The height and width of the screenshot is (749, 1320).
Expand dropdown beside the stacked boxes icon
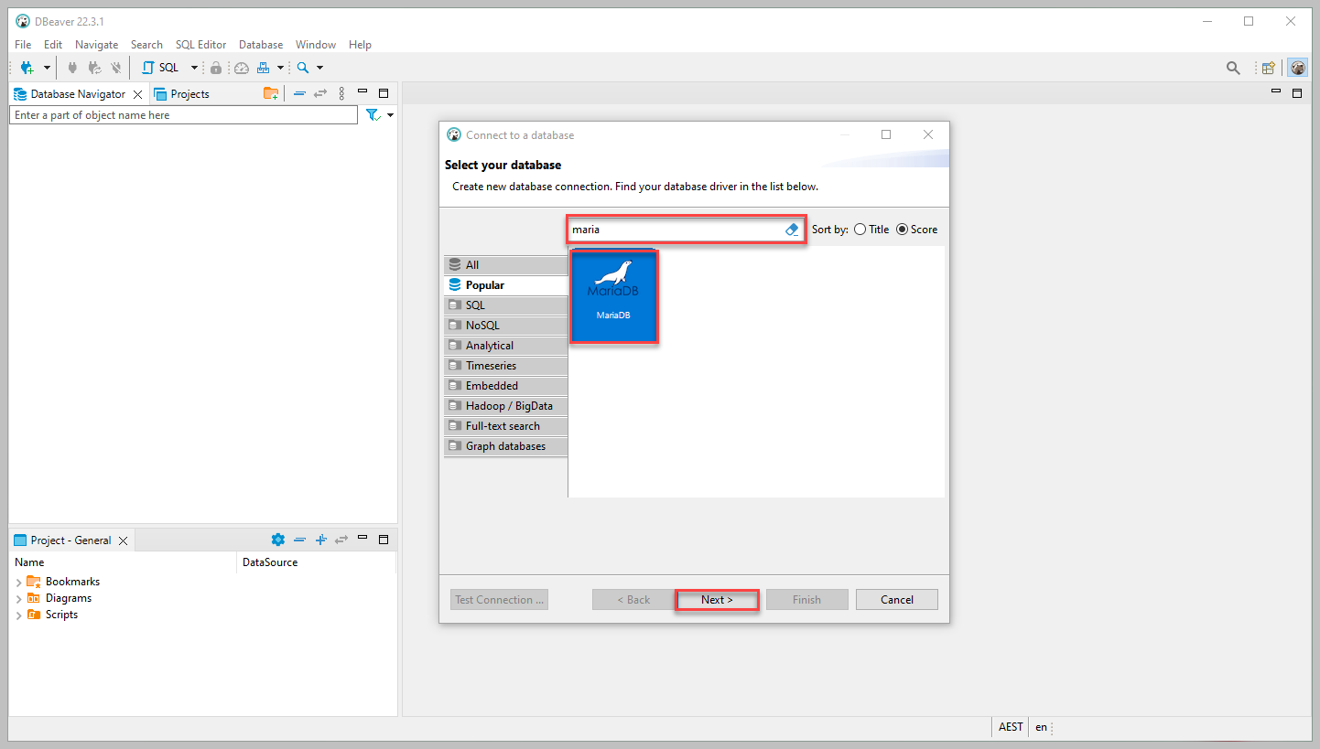(x=280, y=68)
